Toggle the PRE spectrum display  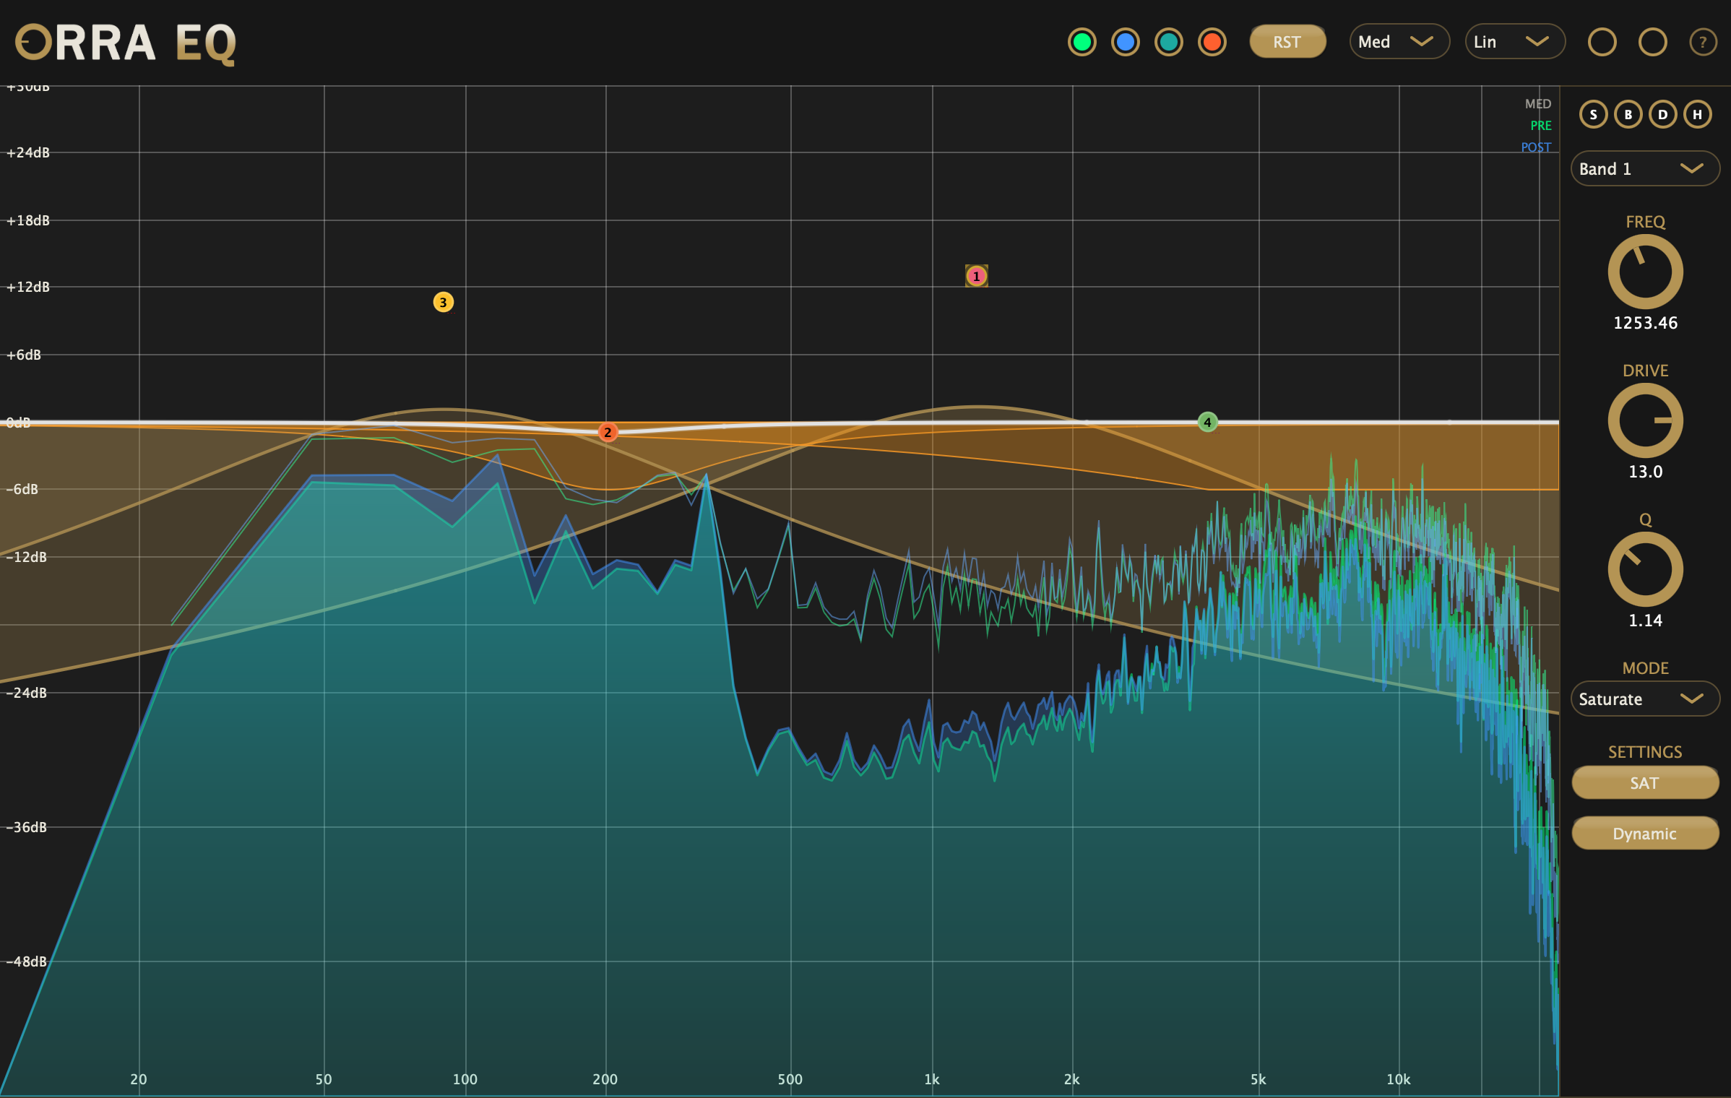[x=1540, y=125]
